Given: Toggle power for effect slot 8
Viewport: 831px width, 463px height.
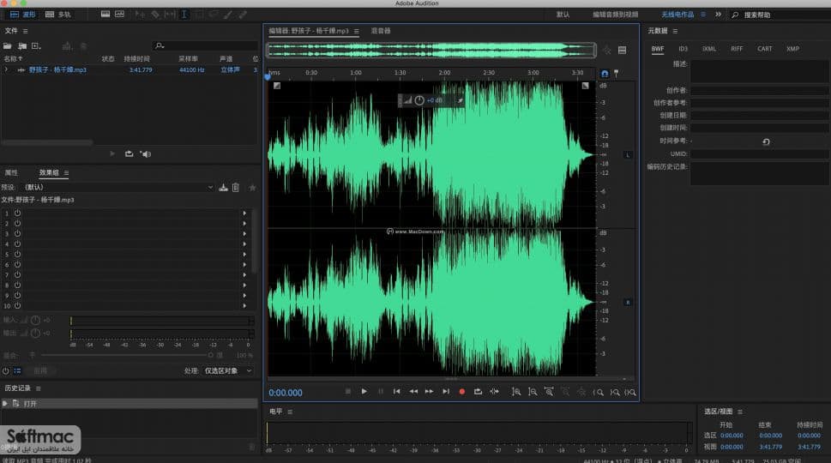Looking at the screenshot, I should 17,285.
